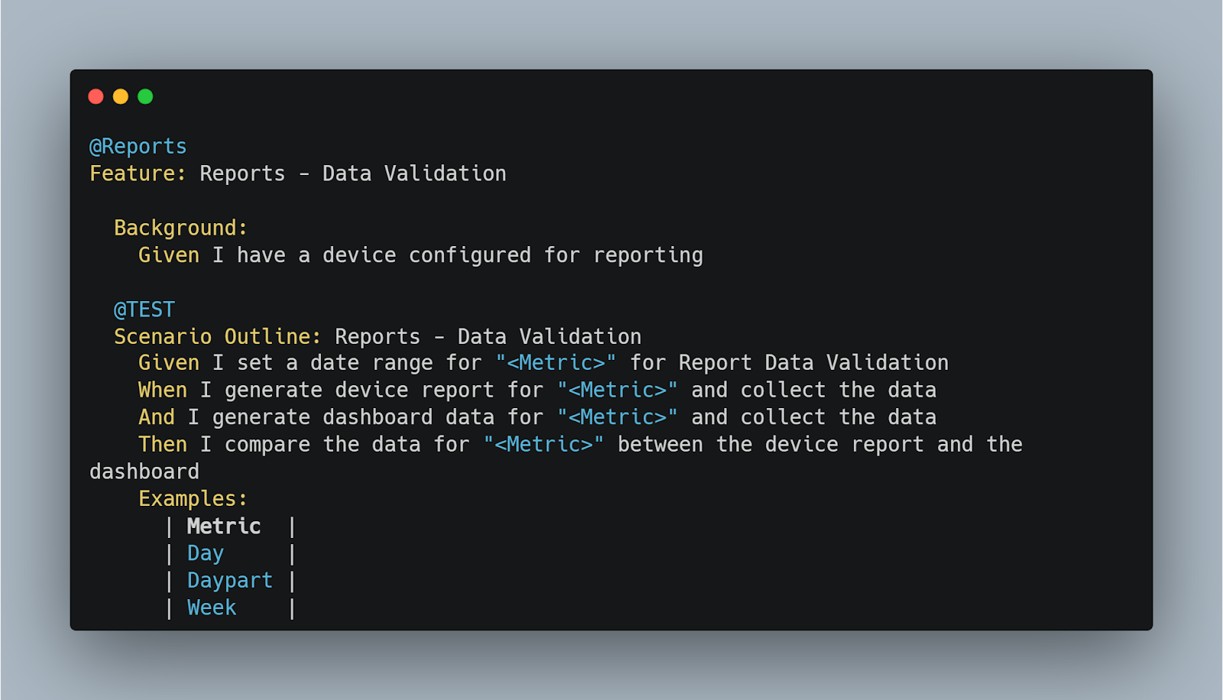Click the @TEST tag
This screenshot has height=700, width=1223.
click(x=144, y=309)
